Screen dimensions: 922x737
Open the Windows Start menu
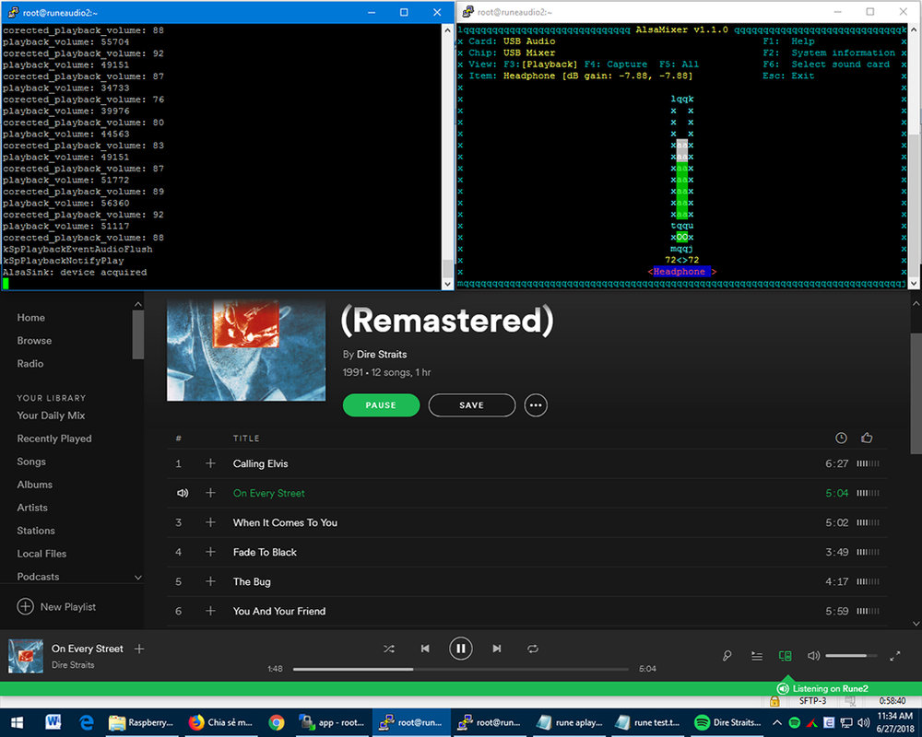(x=17, y=722)
